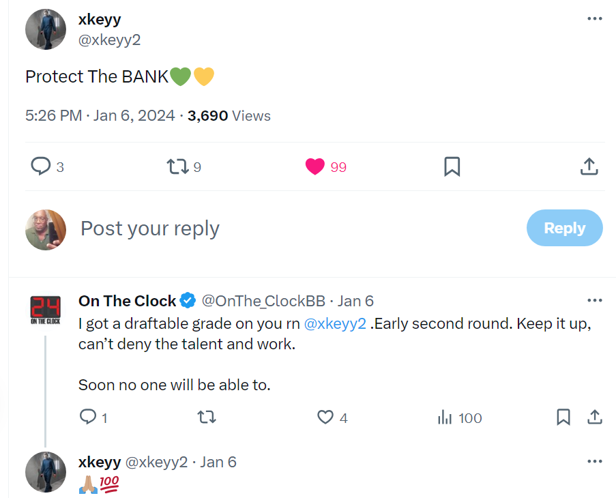616x498 pixels.
Task: Share the main post via upload icon
Action: [589, 166]
